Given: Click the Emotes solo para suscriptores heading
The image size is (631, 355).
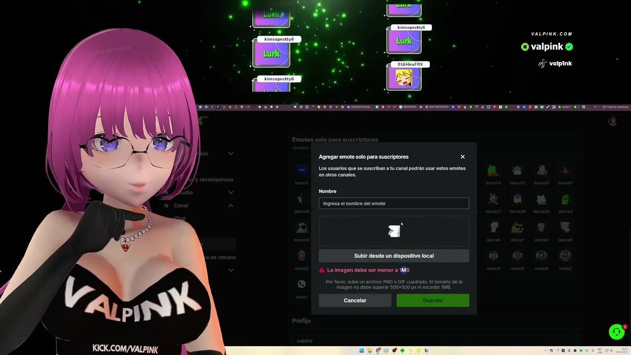Looking at the screenshot, I should pyautogui.click(x=335, y=140).
